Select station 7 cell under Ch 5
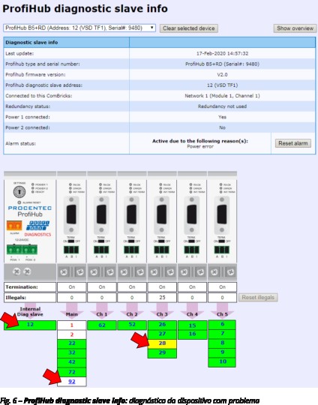Image resolution: width=318 pixels, height=405 pixels. click(222, 334)
